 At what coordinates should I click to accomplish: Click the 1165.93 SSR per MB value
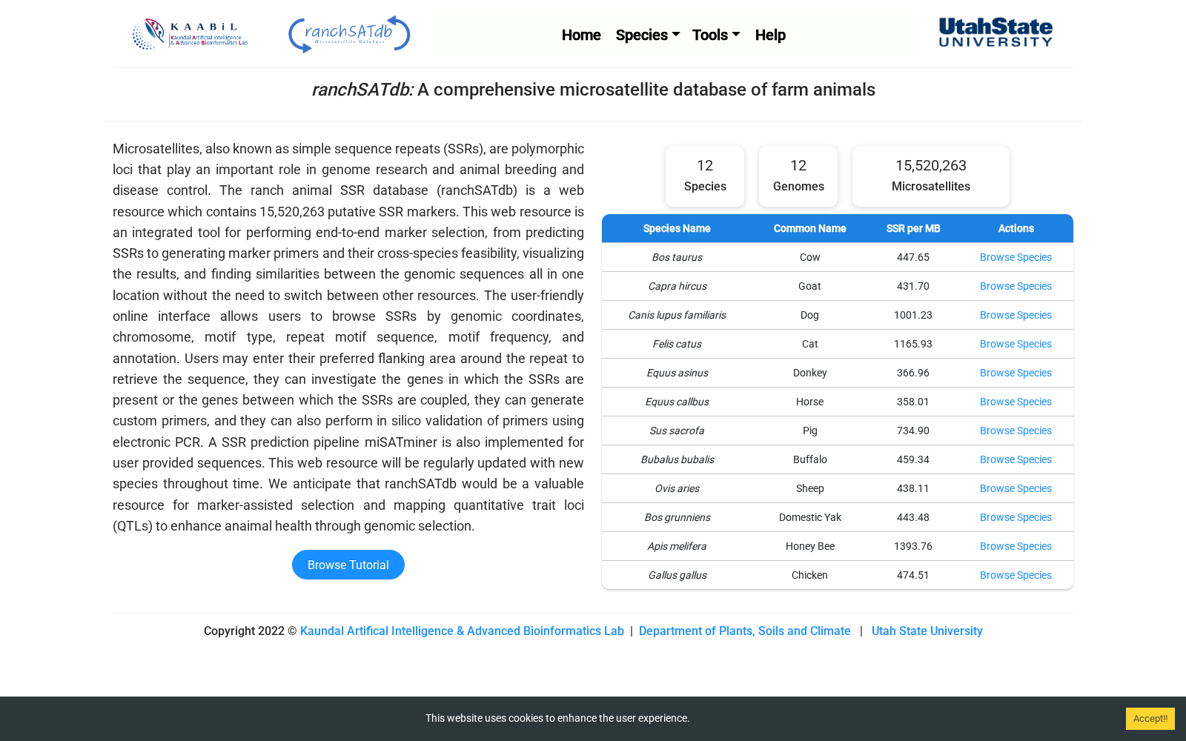click(913, 344)
